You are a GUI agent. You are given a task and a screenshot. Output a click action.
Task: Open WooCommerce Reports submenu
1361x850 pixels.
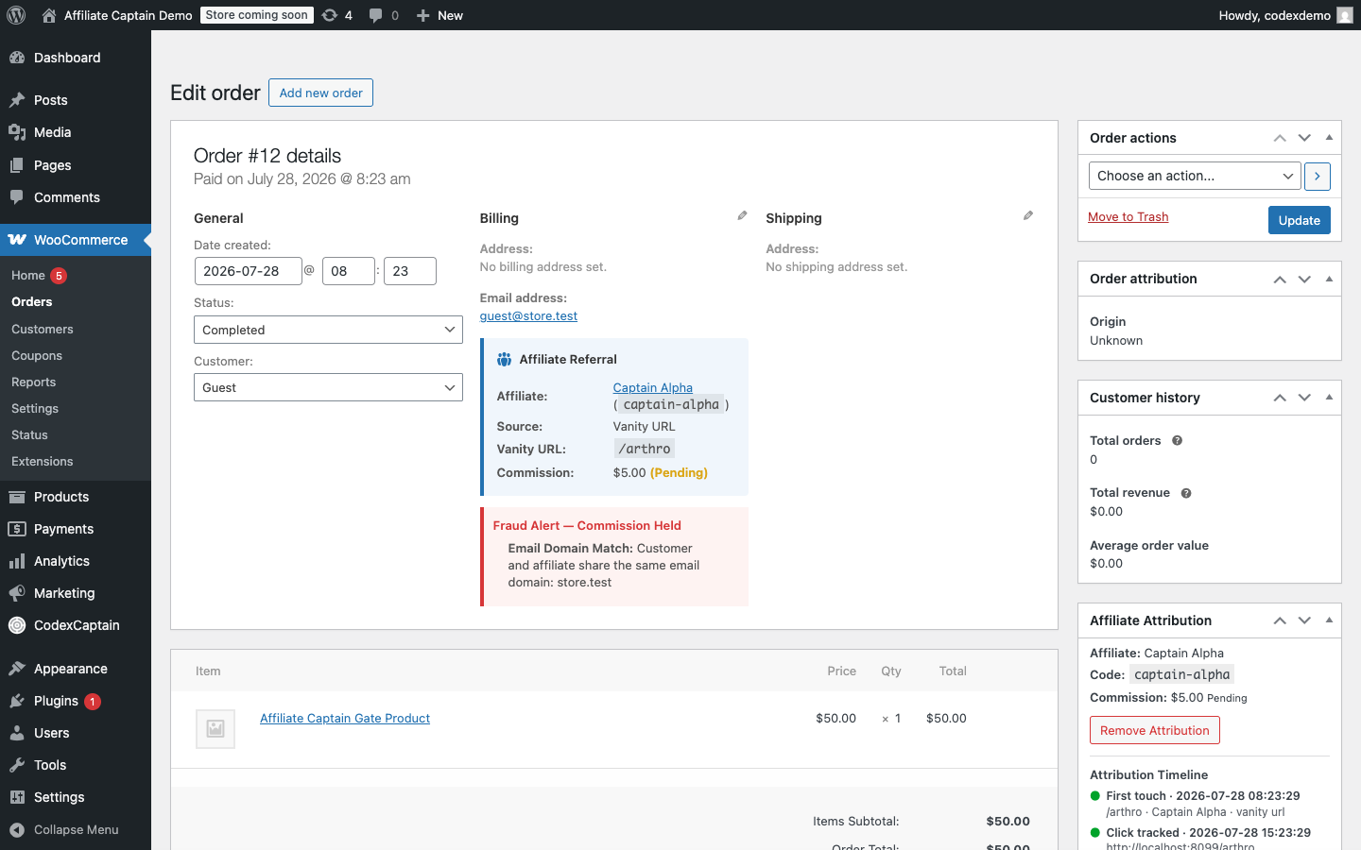(x=34, y=382)
